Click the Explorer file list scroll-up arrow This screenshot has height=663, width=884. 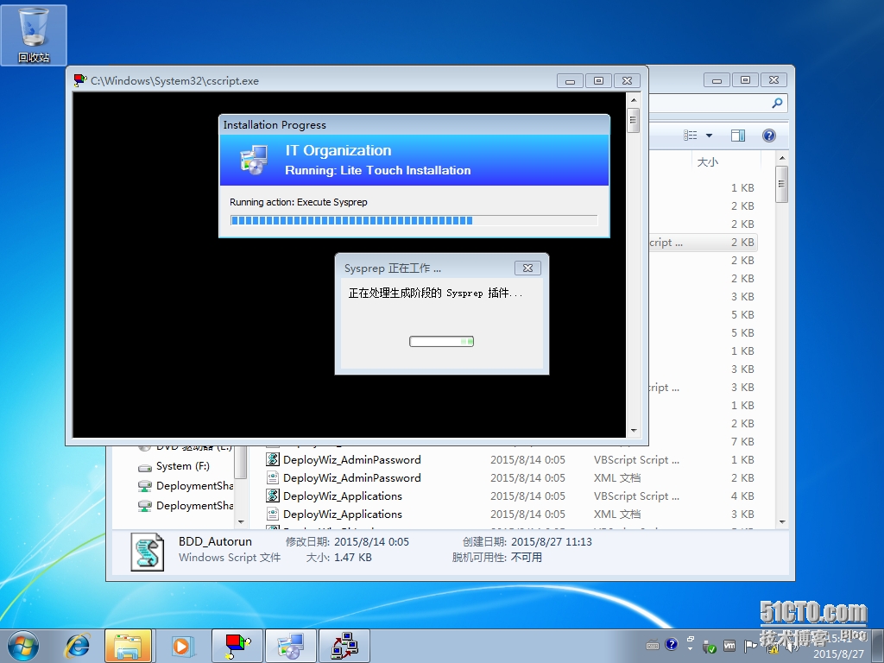point(782,158)
